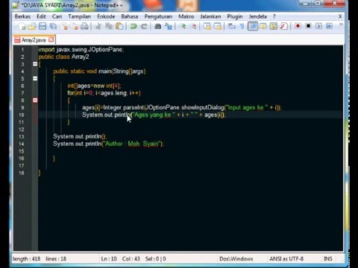
Task: Synchronize vertical scrolling icon
Action: tap(207, 26)
